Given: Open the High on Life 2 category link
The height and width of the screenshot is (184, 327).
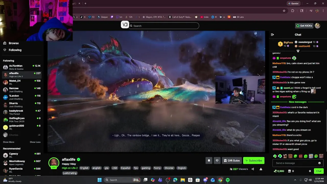Looking at the screenshot, I should click(70, 168).
